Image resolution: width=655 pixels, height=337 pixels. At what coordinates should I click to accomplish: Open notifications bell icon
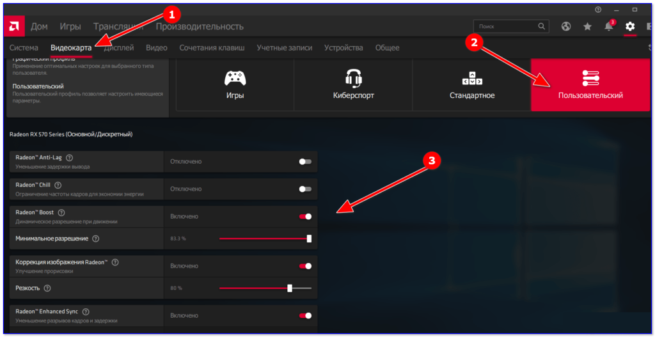[x=609, y=26]
